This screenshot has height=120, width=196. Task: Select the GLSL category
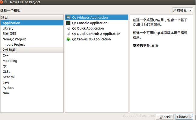32,72
